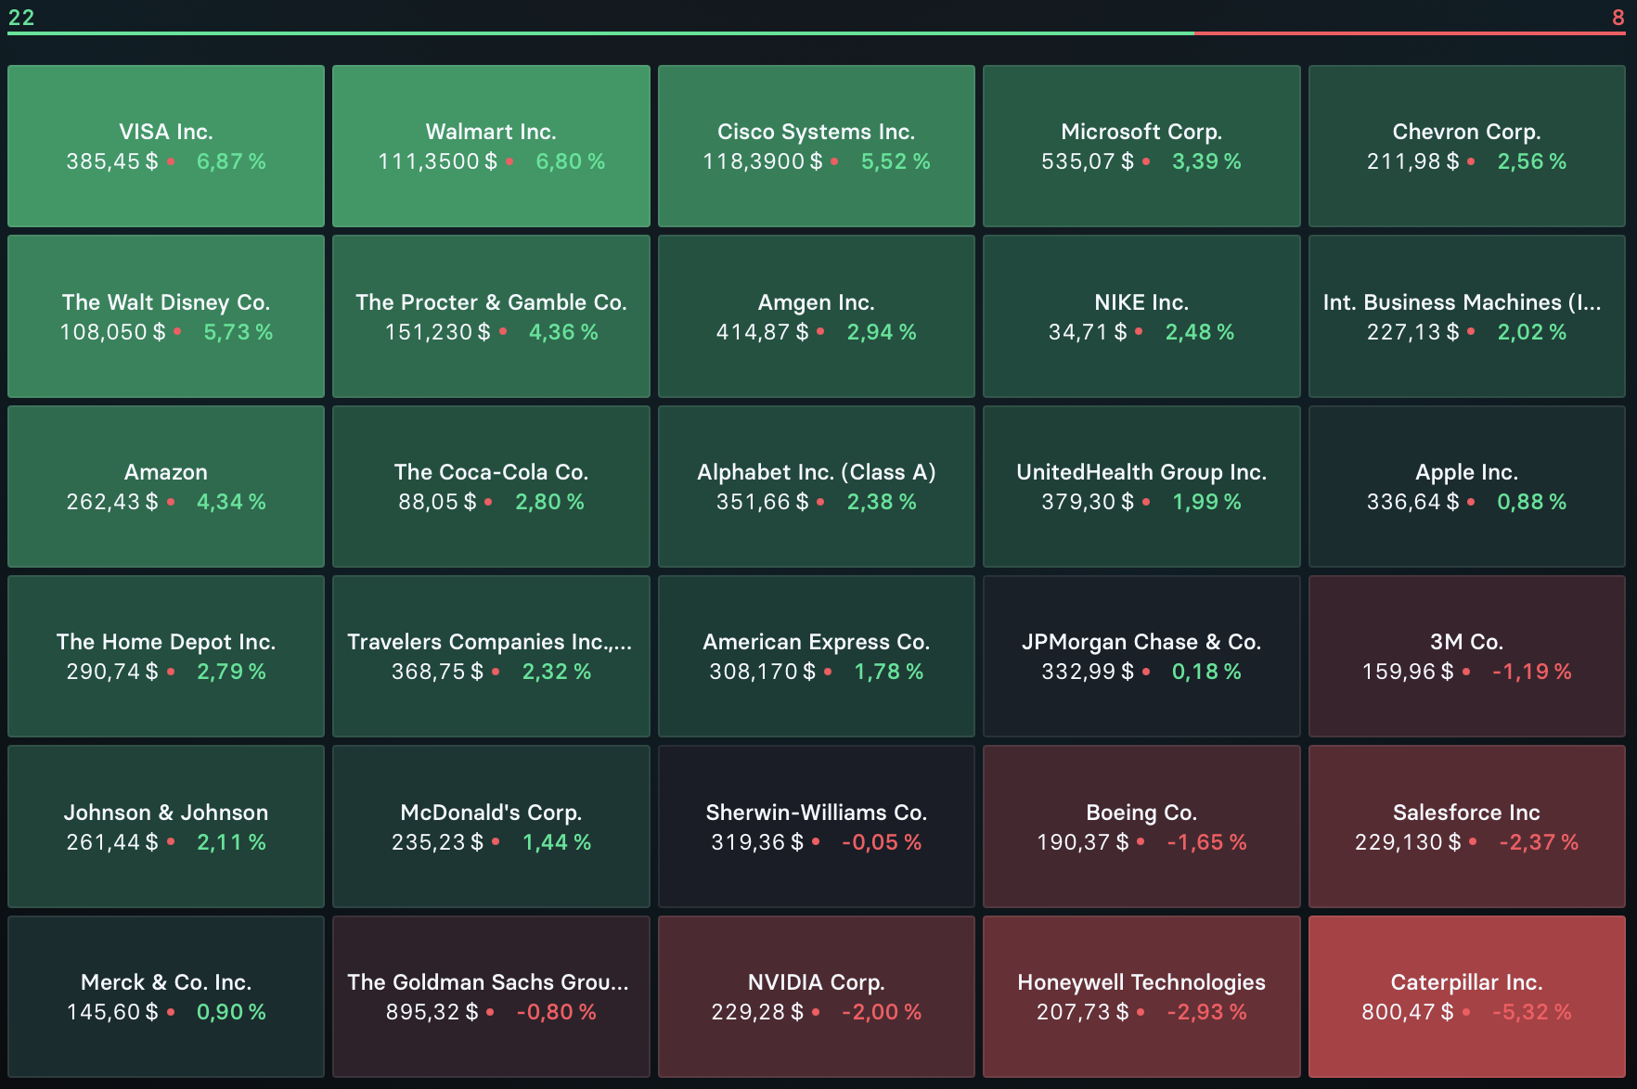Open Cisco Systems Inc. tile
This screenshot has height=1089, width=1637.
click(x=817, y=146)
